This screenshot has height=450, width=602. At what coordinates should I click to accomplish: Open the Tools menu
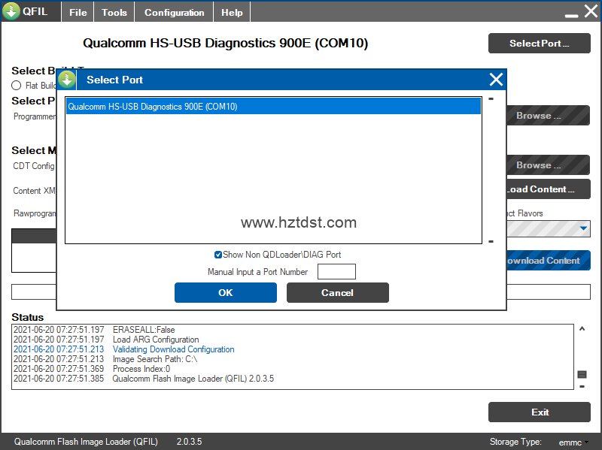tap(114, 12)
